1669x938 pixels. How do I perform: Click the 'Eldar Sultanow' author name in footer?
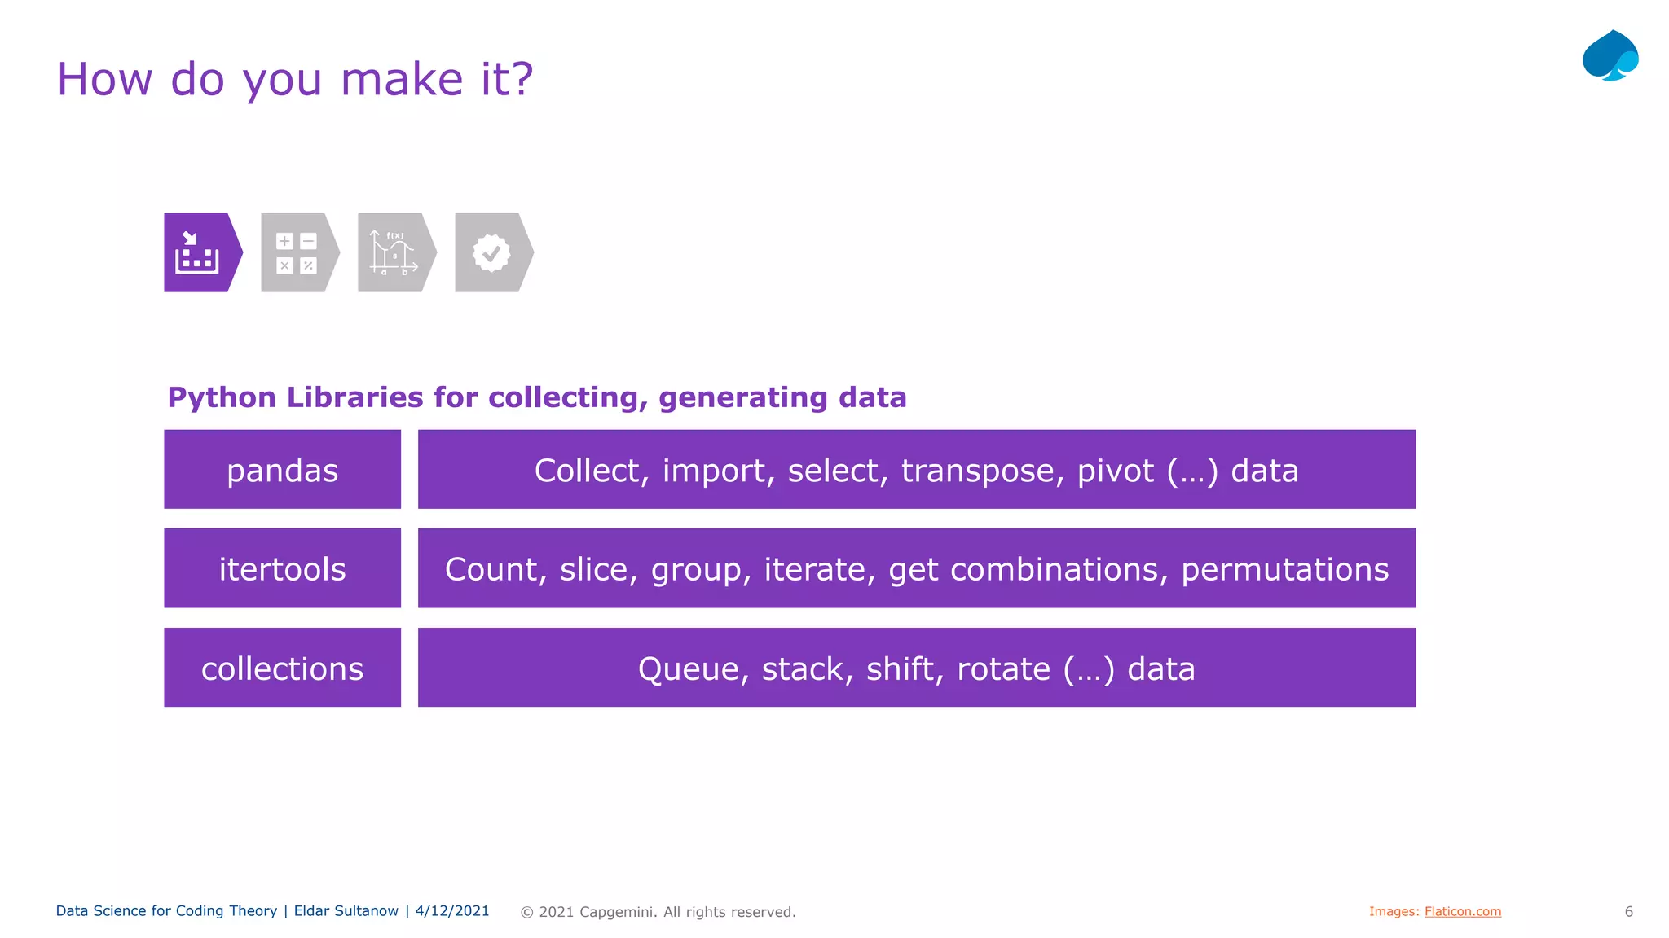(x=346, y=910)
